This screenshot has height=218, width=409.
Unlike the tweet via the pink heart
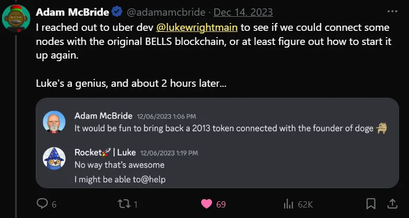point(206,204)
